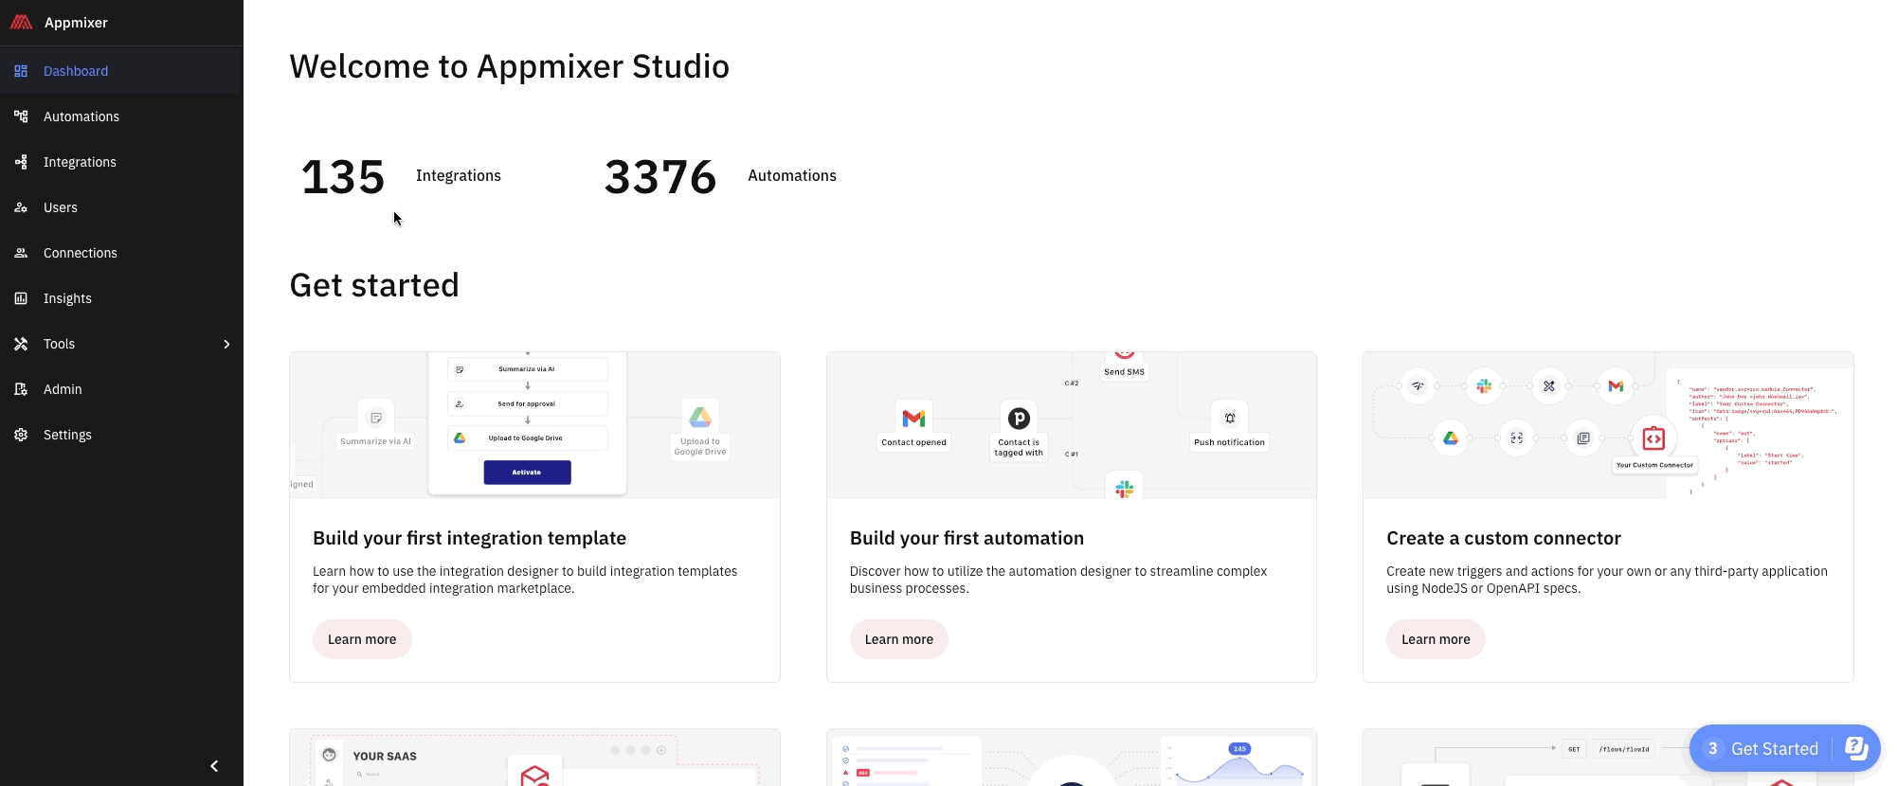Click the Connections sidebar icon
This screenshot has width=1897, height=786.
click(x=21, y=253)
